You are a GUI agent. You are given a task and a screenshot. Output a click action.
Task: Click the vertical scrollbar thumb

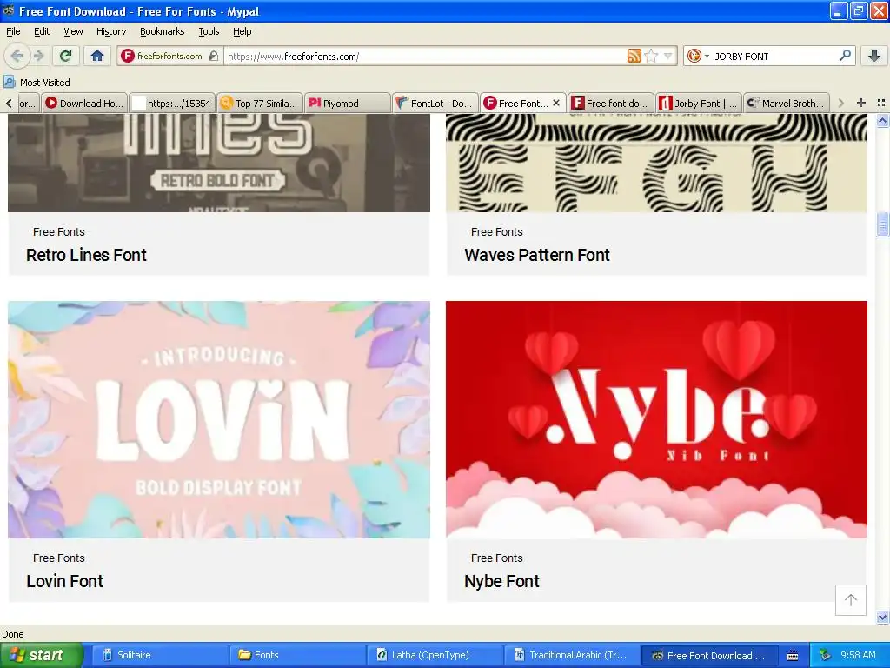(882, 224)
